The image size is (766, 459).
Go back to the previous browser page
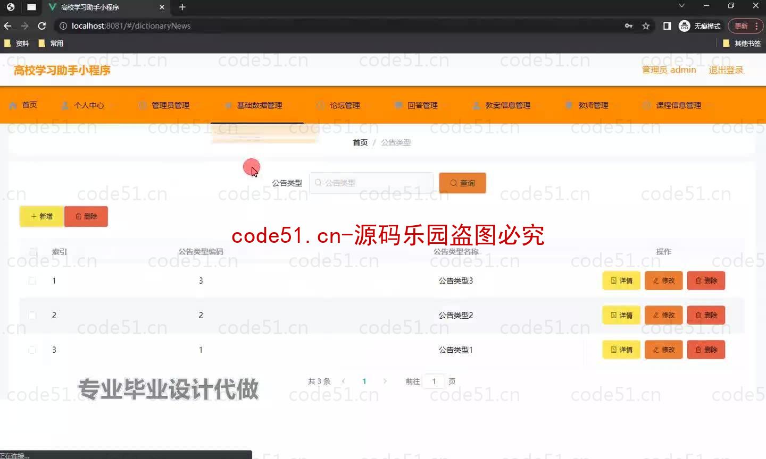[7, 25]
